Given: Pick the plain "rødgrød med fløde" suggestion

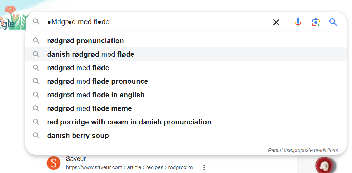Looking at the screenshot, I should point(78,68).
